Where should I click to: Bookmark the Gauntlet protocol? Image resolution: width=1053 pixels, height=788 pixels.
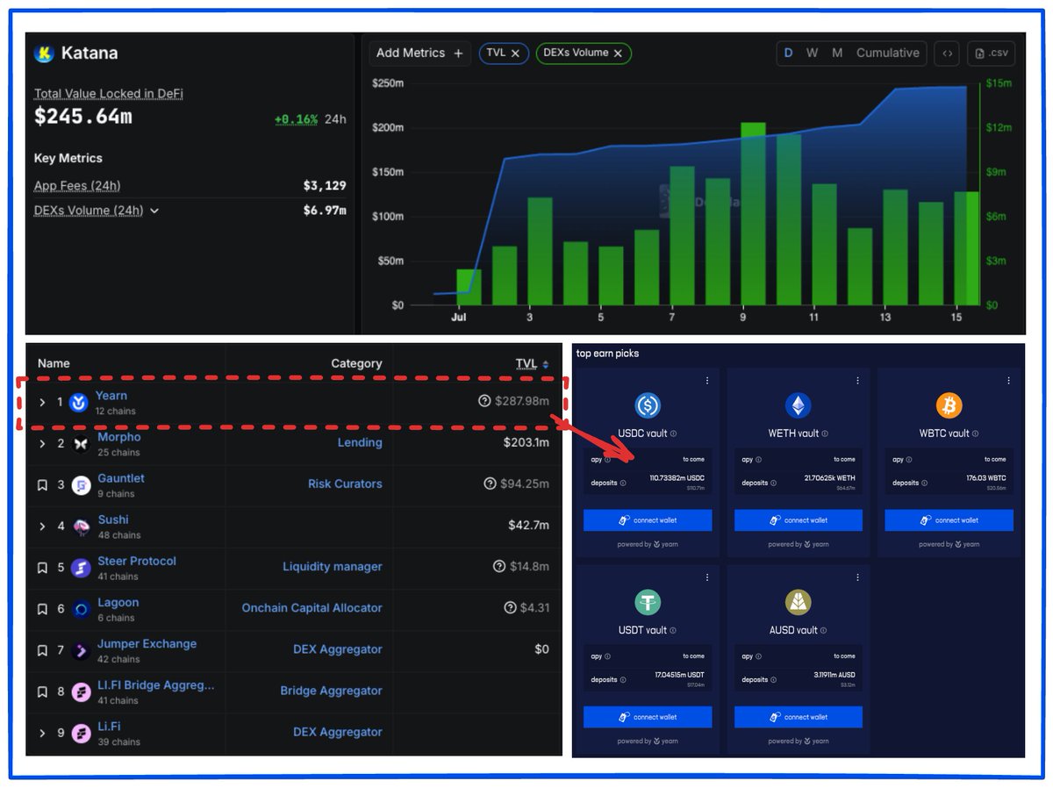click(42, 485)
